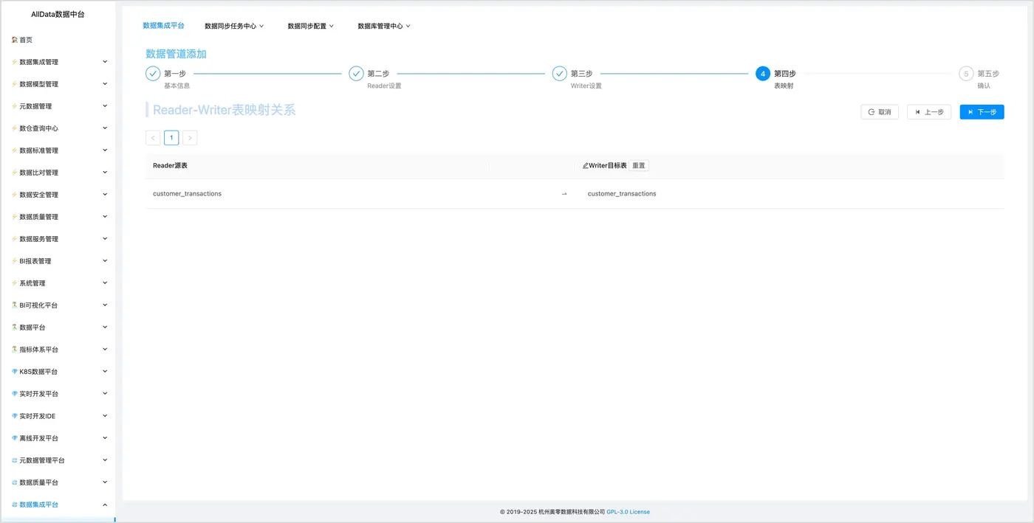
Task: Click the lightning icon beside 数据比对管理
Action: [x=15, y=173]
